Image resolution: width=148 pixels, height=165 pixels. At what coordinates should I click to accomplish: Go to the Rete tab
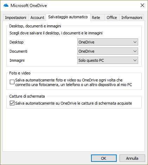[96, 18]
